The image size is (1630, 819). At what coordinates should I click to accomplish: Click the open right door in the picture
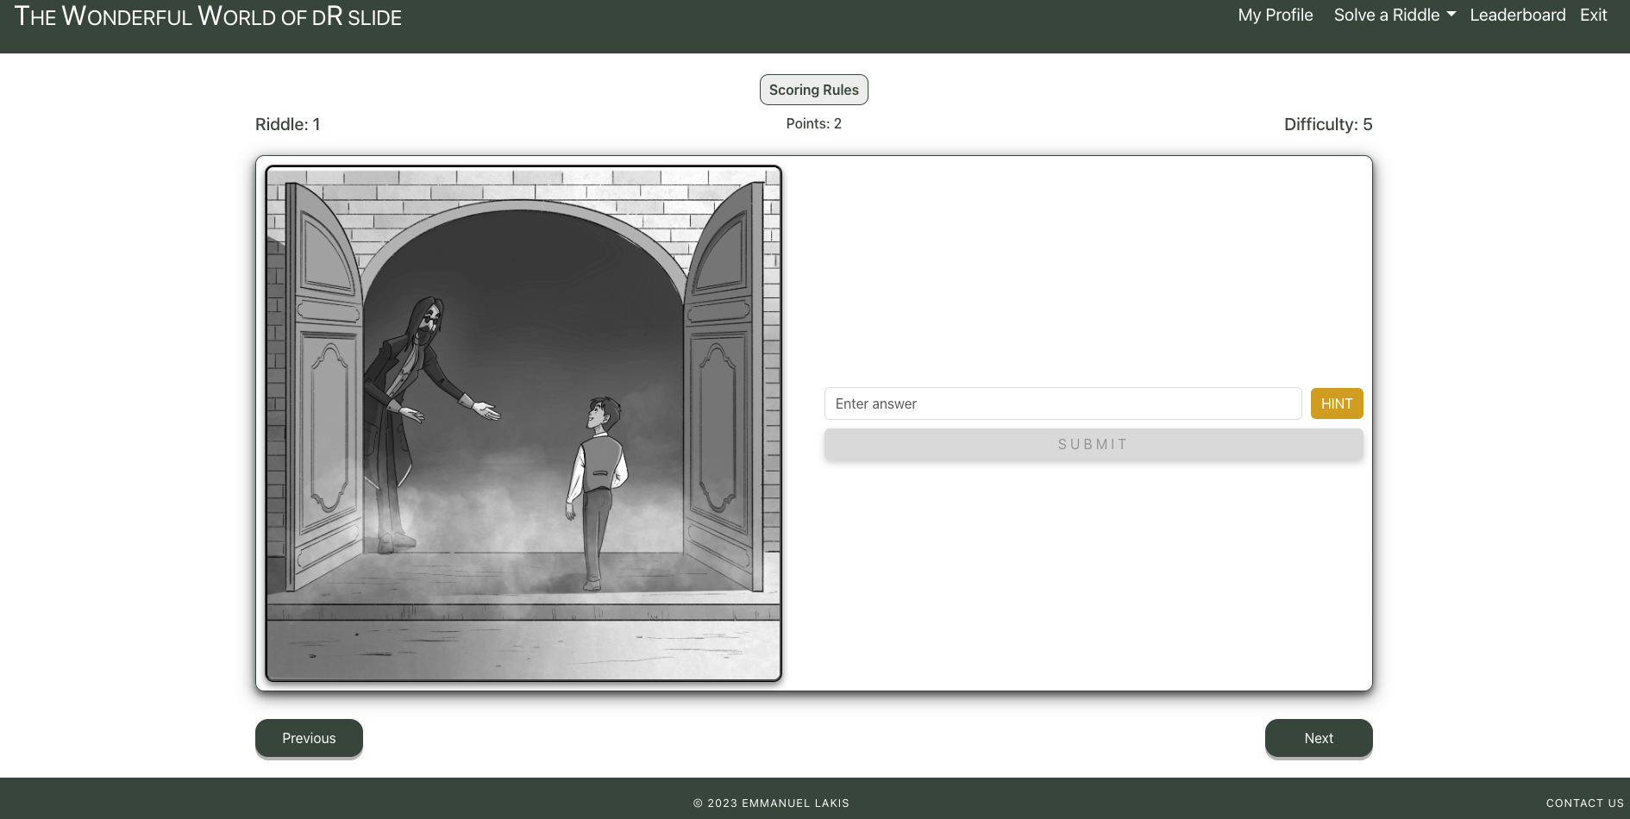[x=723, y=388]
